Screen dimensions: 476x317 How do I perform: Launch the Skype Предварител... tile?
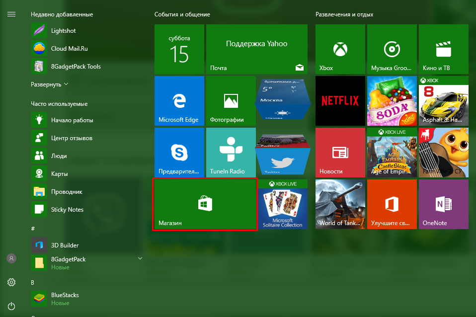coord(179,153)
